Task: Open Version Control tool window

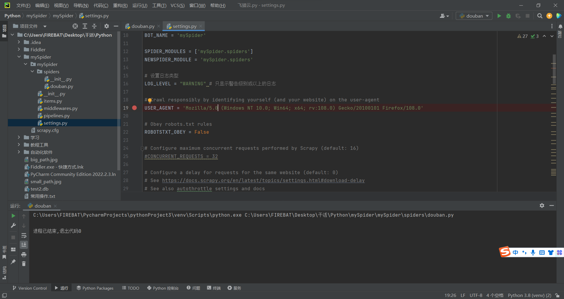Action: pos(30,288)
